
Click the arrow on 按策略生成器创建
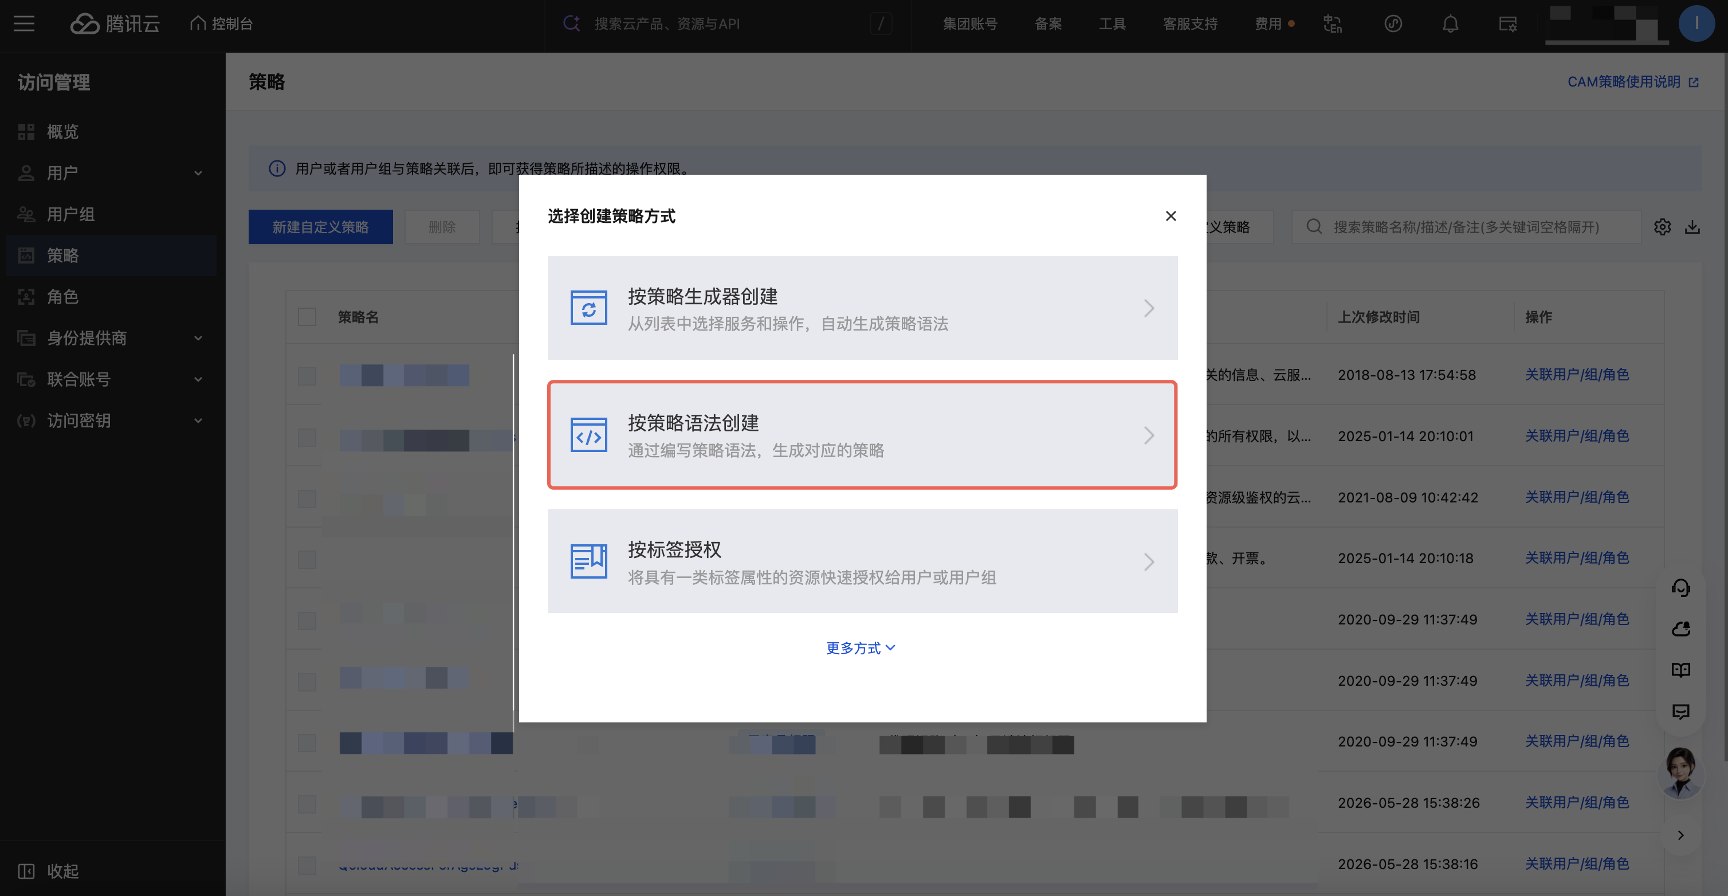click(1149, 308)
